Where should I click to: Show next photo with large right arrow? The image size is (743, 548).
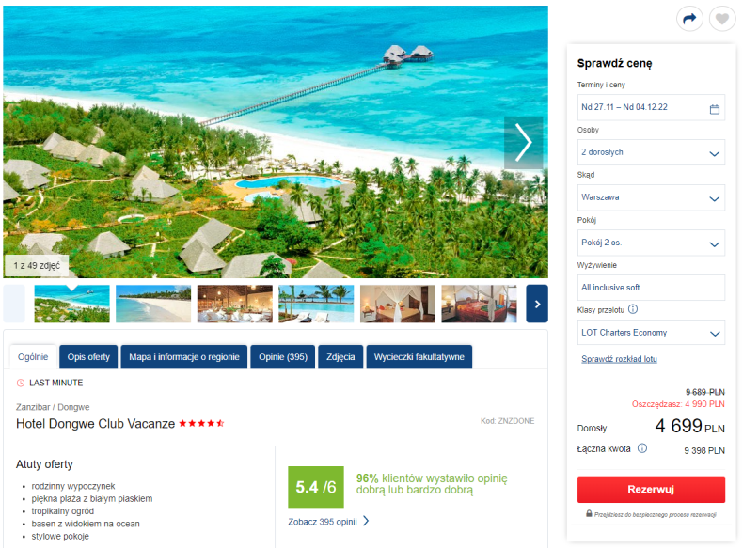[523, 143]
